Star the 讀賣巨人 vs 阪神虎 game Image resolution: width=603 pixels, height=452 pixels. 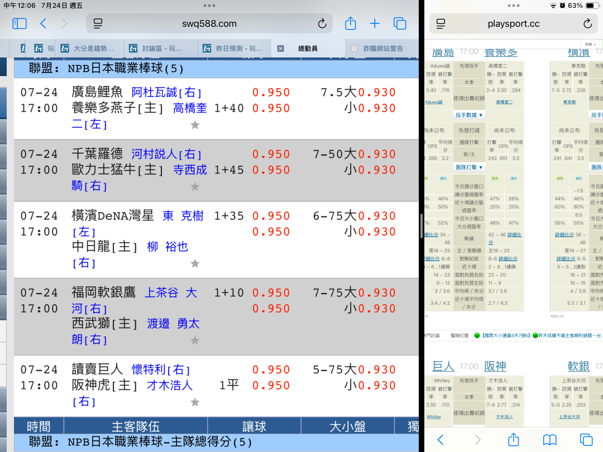[195, 402]
